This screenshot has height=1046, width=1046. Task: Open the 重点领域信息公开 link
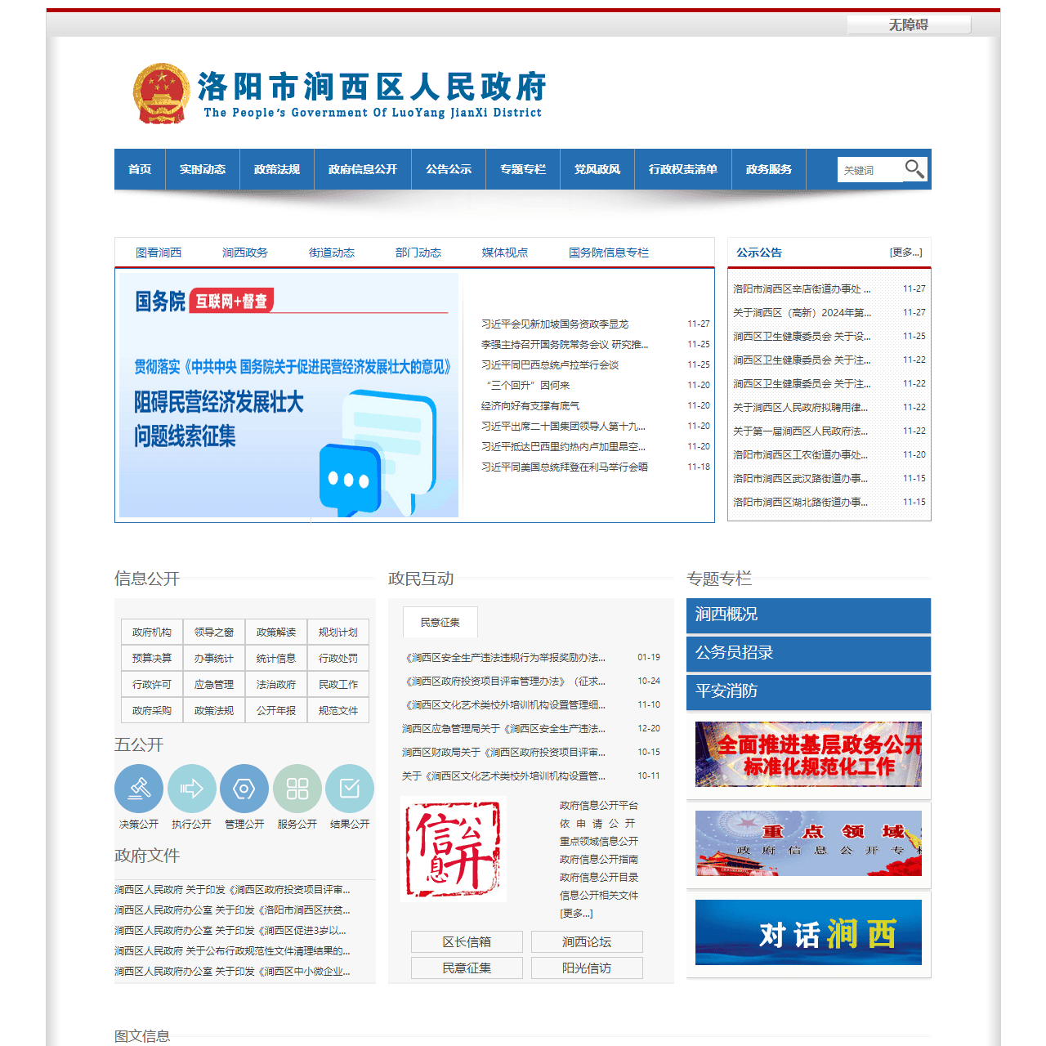pyautogui.click(x=599, y=842)
